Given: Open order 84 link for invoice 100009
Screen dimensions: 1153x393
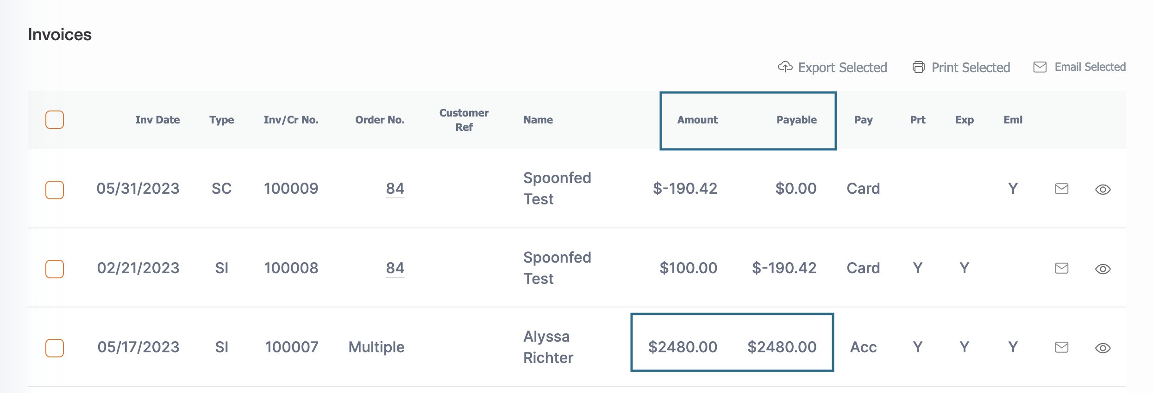Looking at the screenshot, I should 395,189.
